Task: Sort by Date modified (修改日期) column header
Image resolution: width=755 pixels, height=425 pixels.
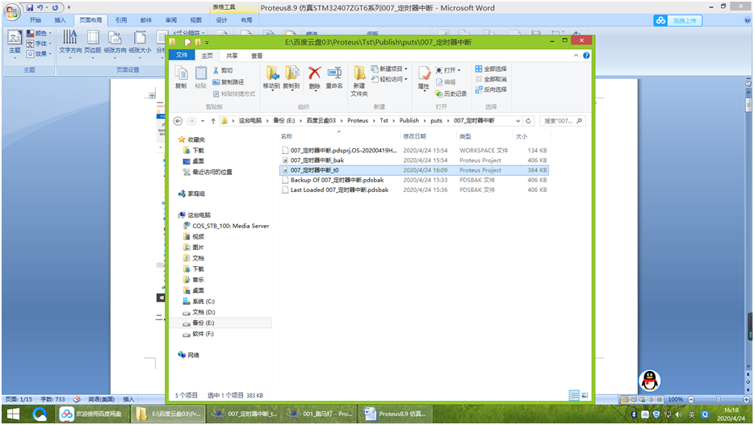Action: pyautogui.click(x=414, y=136)
